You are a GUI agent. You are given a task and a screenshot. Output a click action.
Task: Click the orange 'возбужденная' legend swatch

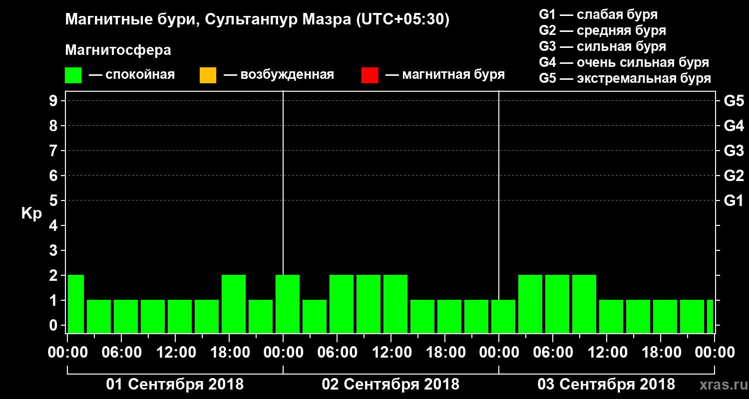coord(208,75)
